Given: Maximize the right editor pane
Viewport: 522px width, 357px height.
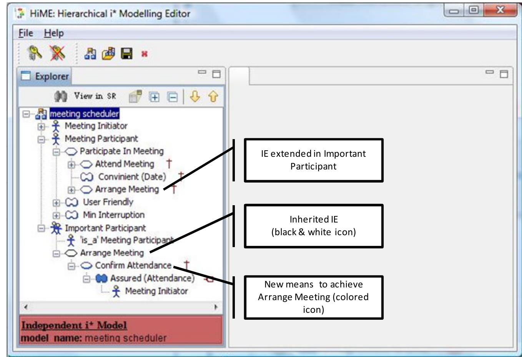Looking at the screenshot, I should point(504,74).
